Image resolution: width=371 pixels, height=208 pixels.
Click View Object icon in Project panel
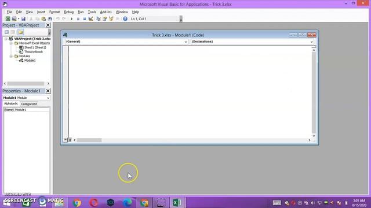pyautogui.click(x=13, y=32)
